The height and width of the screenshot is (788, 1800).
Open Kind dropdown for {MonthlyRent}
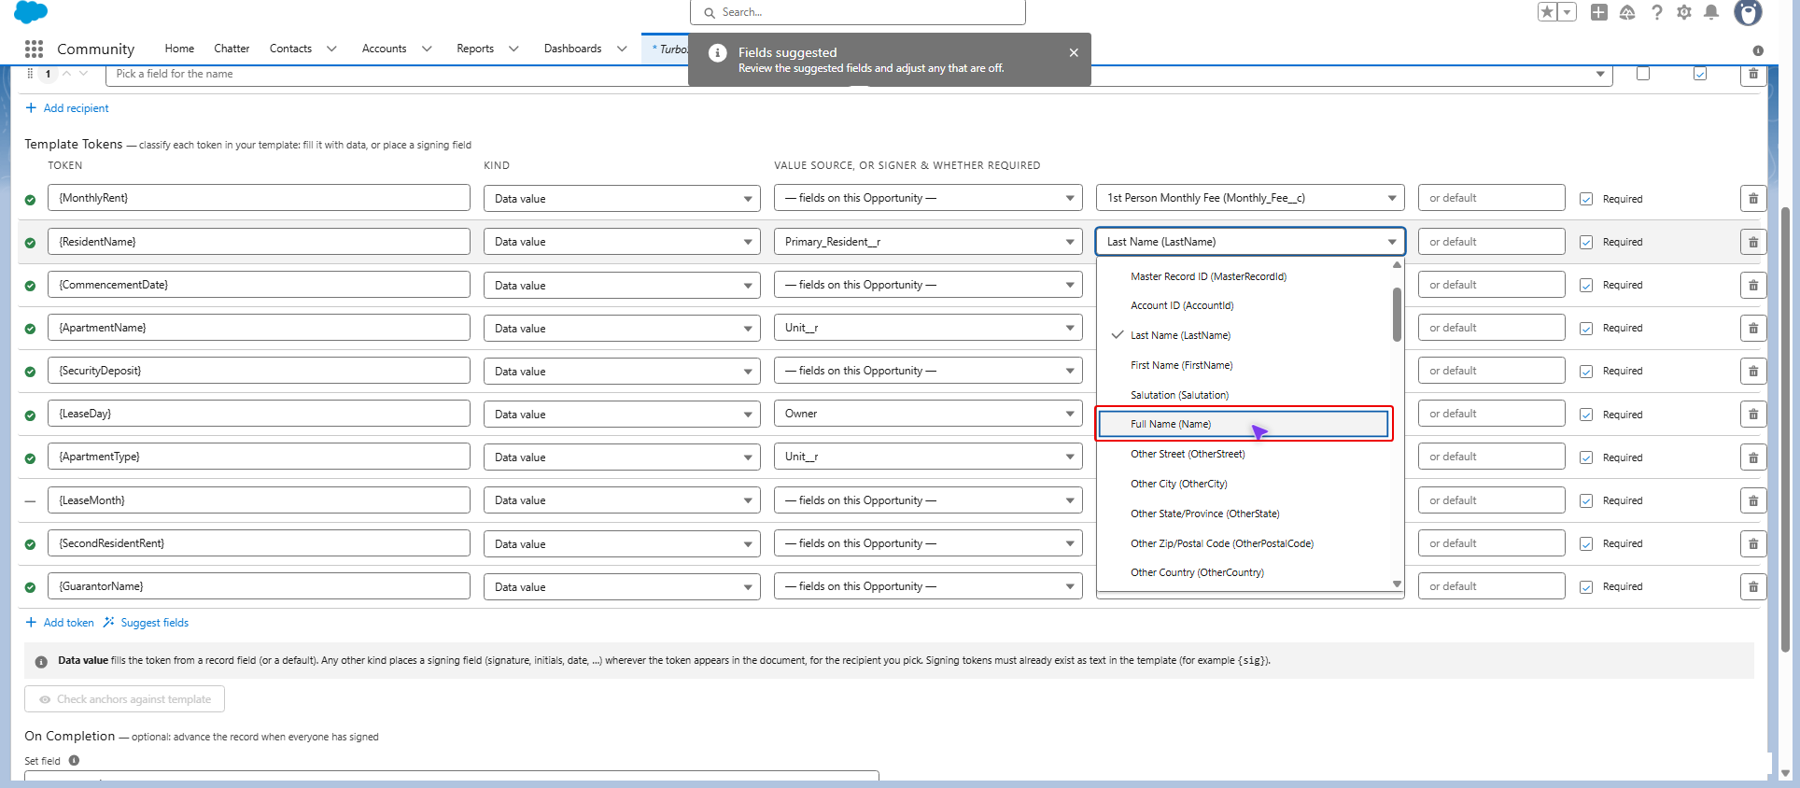(x=621, y=198)
